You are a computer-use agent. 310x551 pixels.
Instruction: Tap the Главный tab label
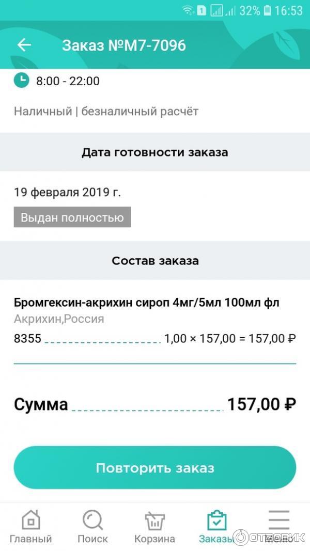31,539
